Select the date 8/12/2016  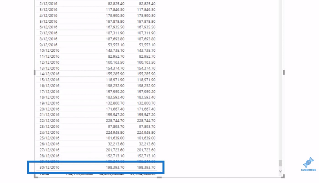48,39
